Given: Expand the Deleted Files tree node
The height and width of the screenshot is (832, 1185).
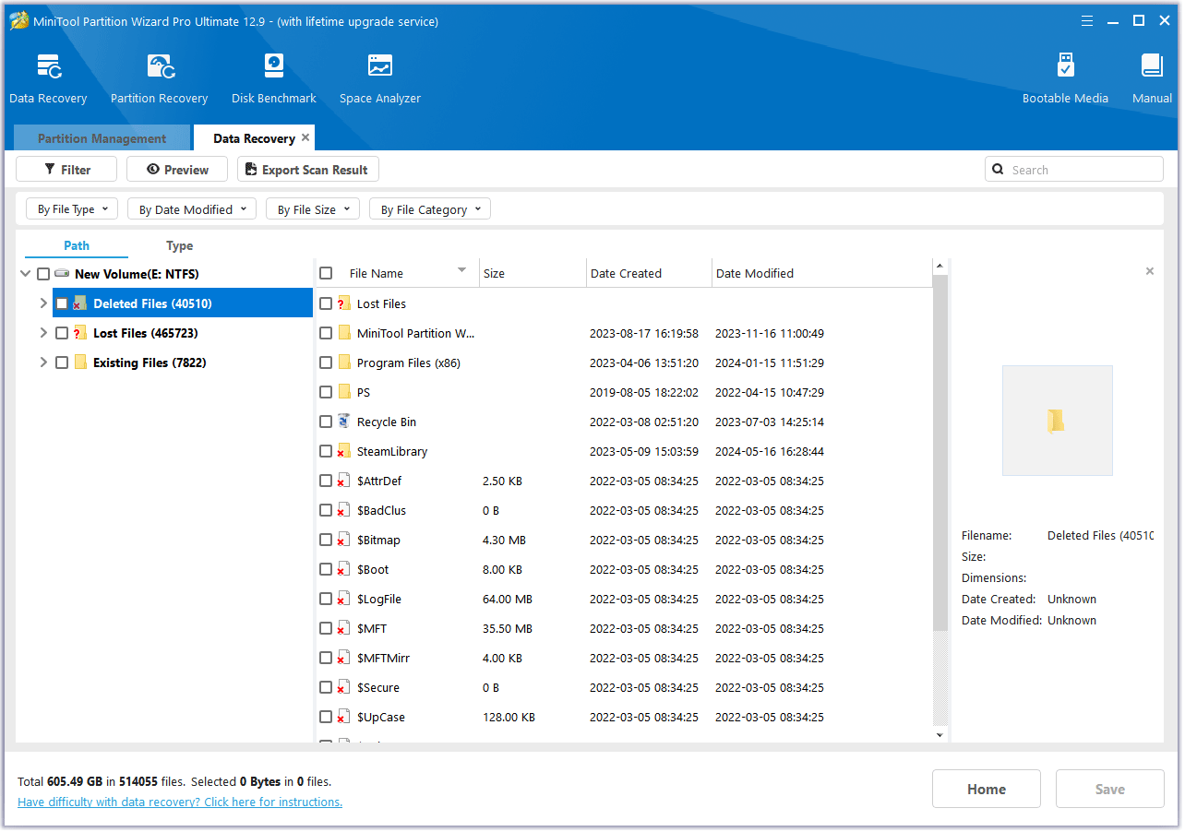Looking at the screenshot, I should [43, 303].
